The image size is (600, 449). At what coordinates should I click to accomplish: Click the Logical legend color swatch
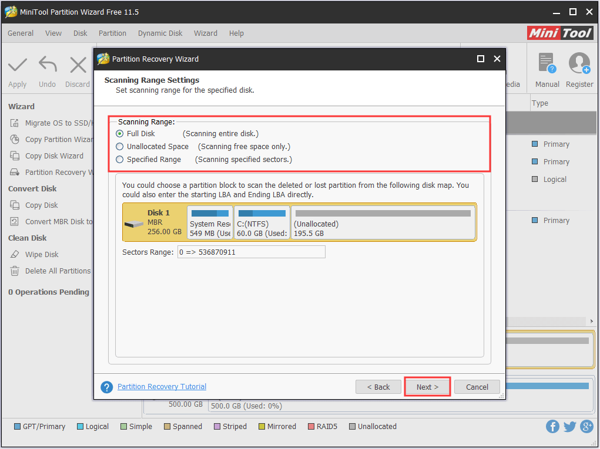coord(80,427)
